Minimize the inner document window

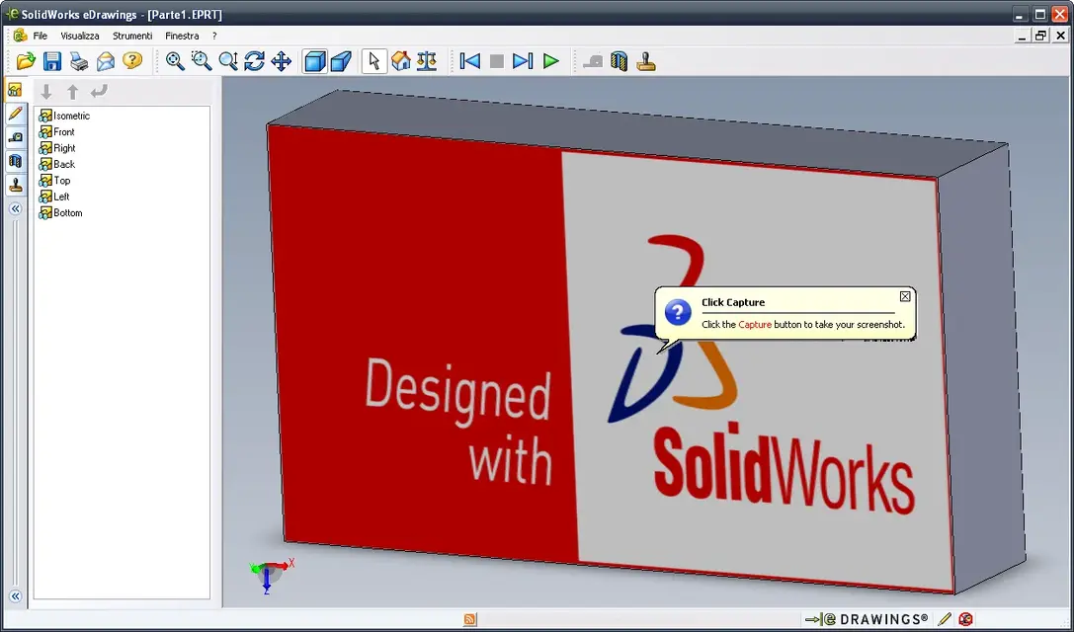(1023, 36)
